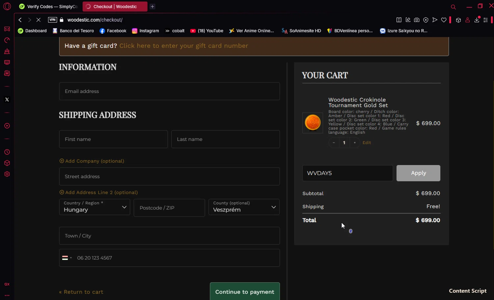Open GX Control speedometer icon in sidebar
This screenshot has width=494, height=300.
(7, 40)
